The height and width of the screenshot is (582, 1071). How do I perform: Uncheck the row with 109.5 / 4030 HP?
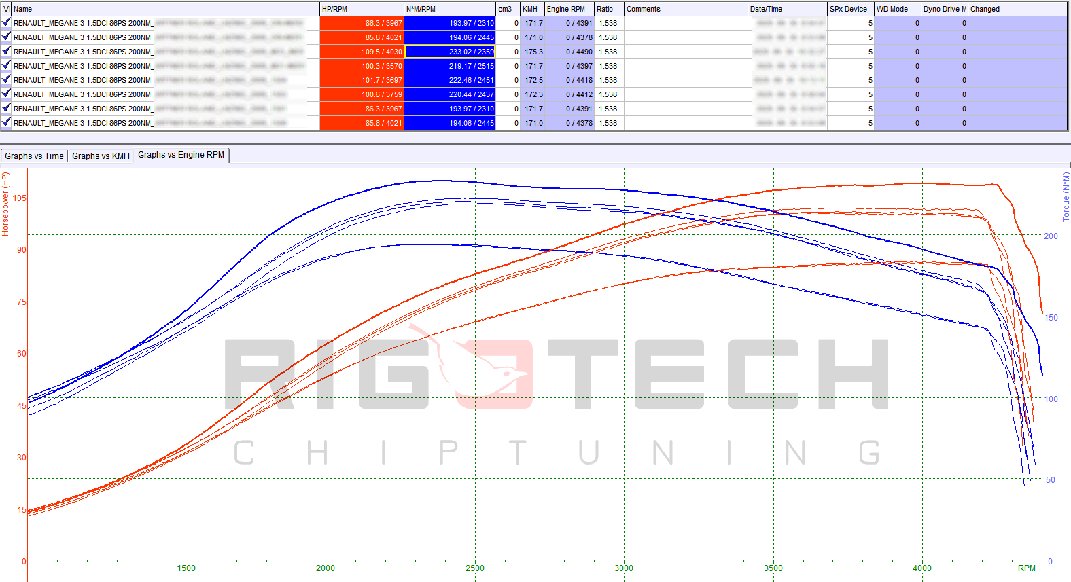[x=6, y=51]
